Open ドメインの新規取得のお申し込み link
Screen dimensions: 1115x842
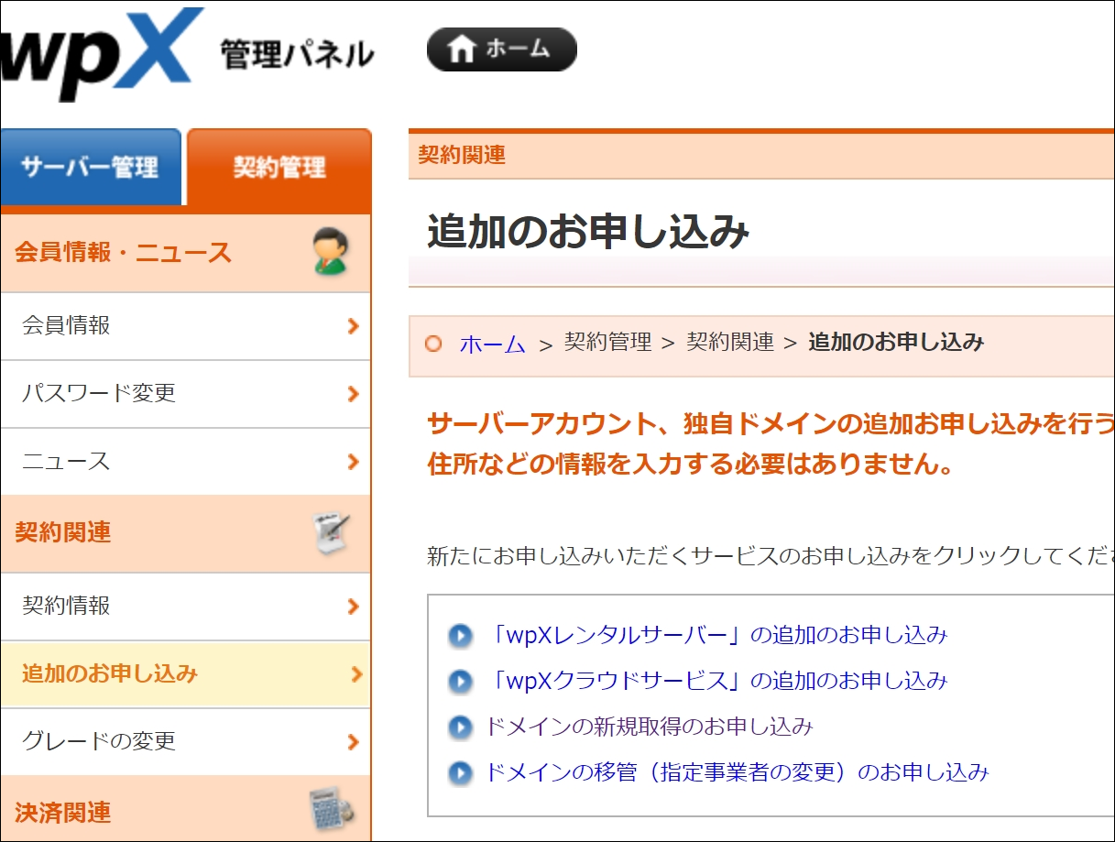(649, 727)
